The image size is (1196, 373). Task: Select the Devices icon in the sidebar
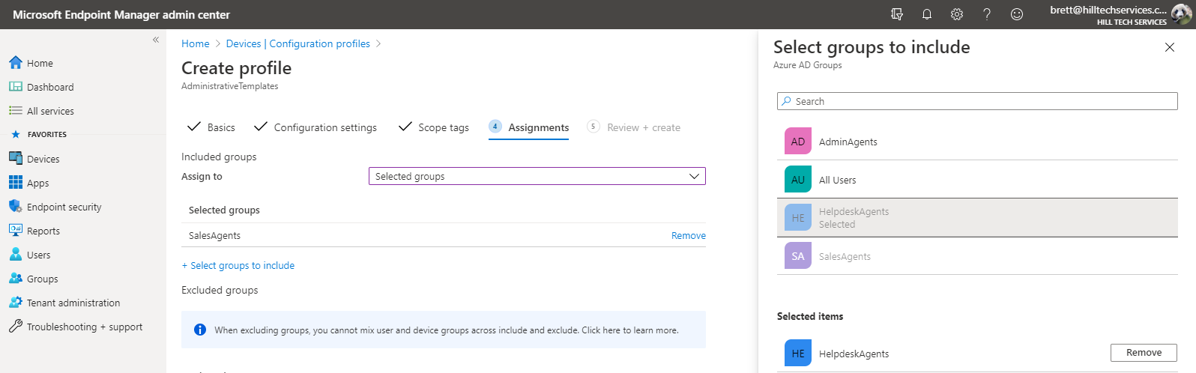16,159
